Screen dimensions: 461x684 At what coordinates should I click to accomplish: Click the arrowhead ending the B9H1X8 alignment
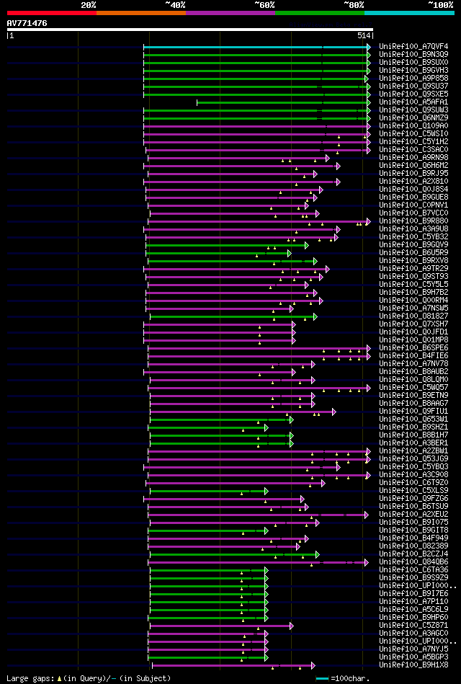point(313,665)
